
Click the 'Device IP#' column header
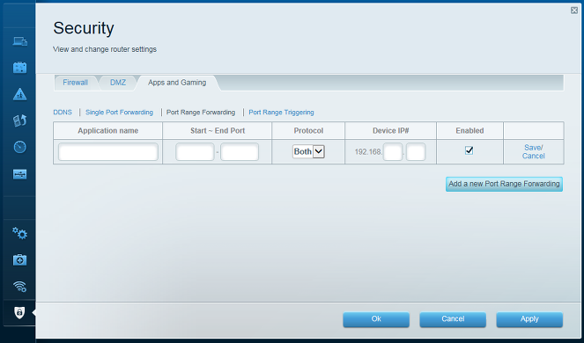click(x=391, y=130)
